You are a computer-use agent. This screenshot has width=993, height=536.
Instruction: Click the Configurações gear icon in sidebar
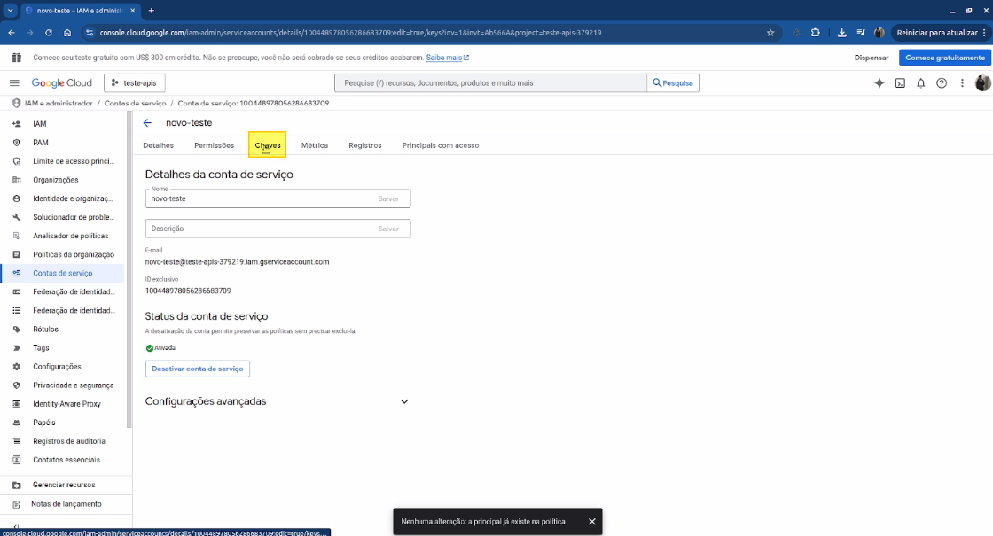17,367
